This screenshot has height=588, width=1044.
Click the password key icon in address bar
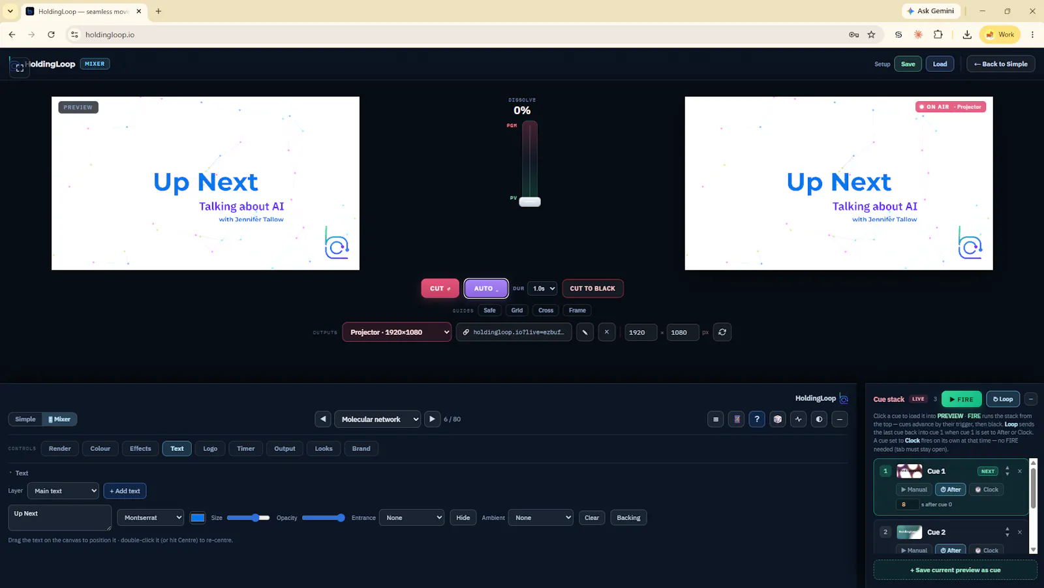(x=853, y=35)
